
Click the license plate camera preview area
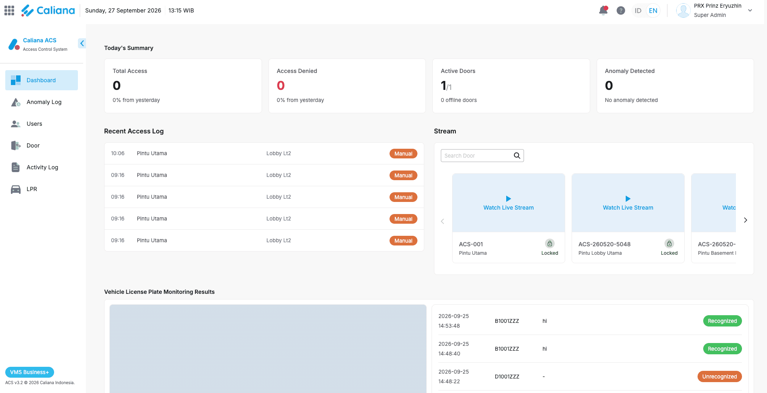point(268,349)
